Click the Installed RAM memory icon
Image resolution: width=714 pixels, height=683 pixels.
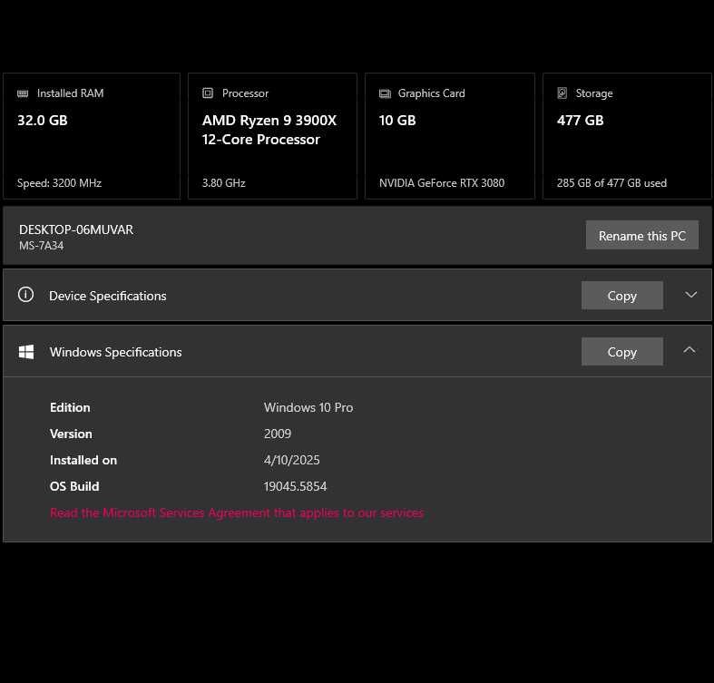(23, 93)
